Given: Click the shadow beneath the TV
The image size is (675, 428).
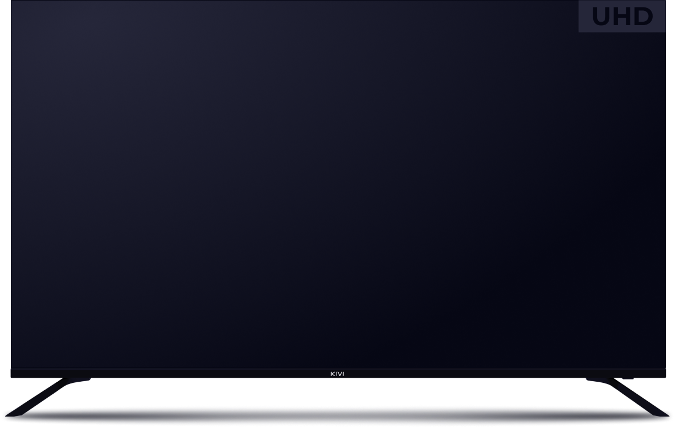Looking at the screenshot, I should pos(337,415).
